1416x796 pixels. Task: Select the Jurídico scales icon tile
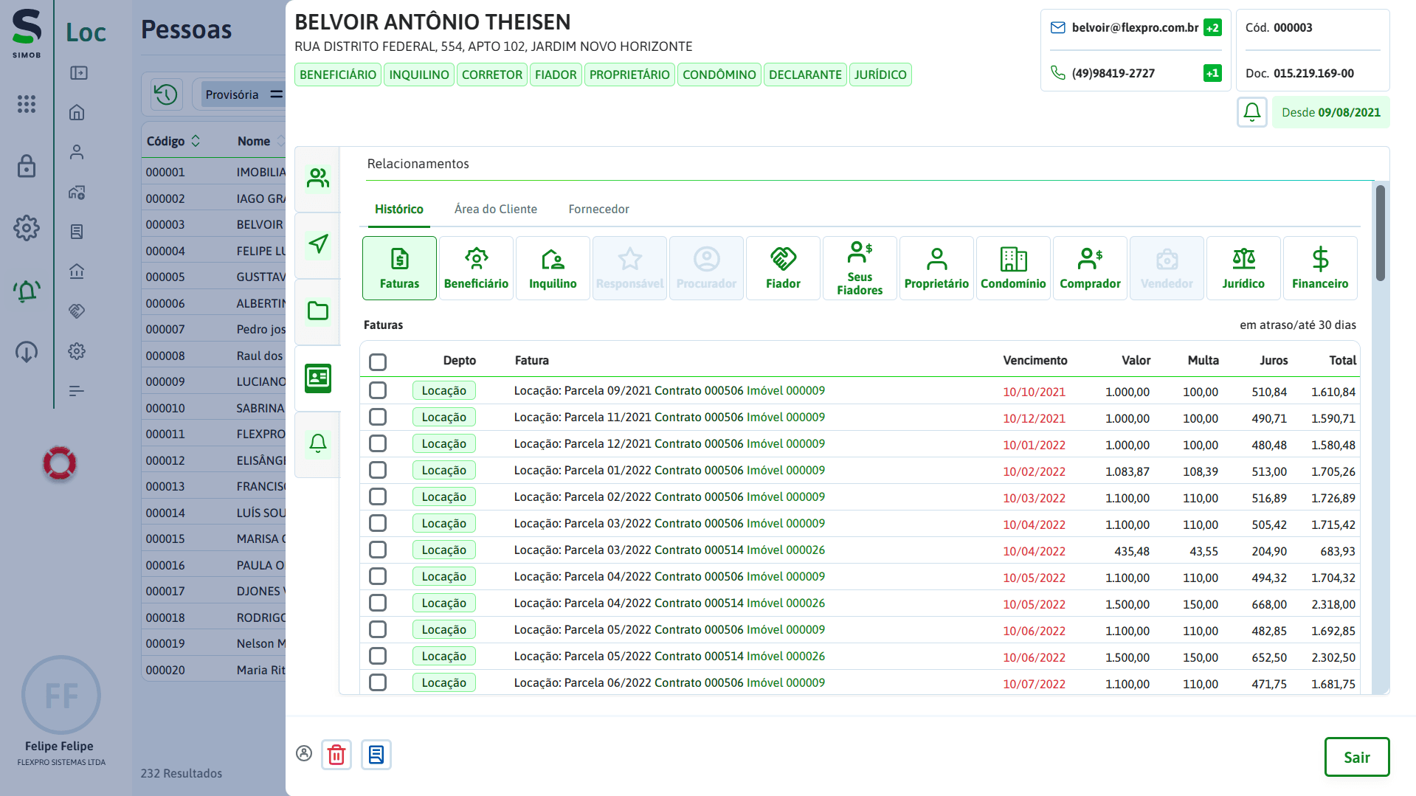point(1243,268)
